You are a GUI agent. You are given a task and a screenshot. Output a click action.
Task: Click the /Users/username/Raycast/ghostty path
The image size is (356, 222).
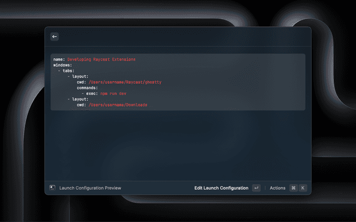(x=125, y=82)
